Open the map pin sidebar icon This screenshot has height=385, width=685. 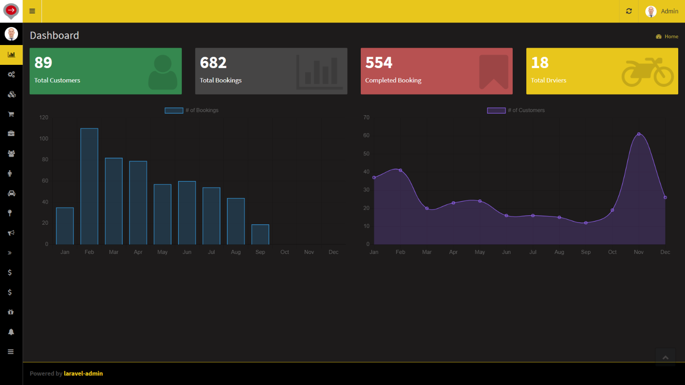(x=10, y=213)
